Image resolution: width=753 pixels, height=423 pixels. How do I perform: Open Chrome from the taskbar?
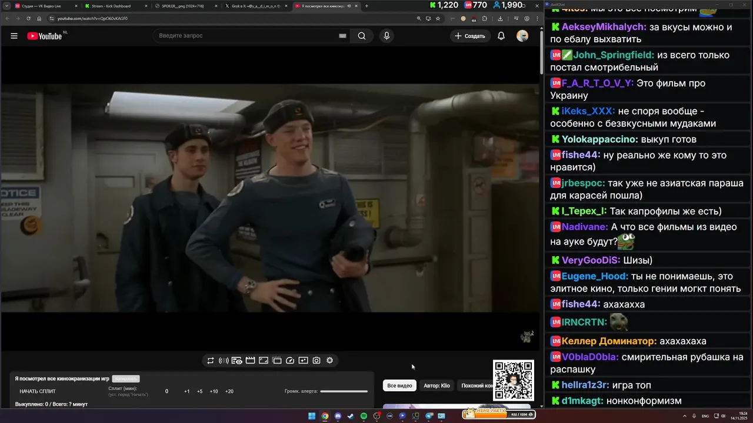pos(325,416)
